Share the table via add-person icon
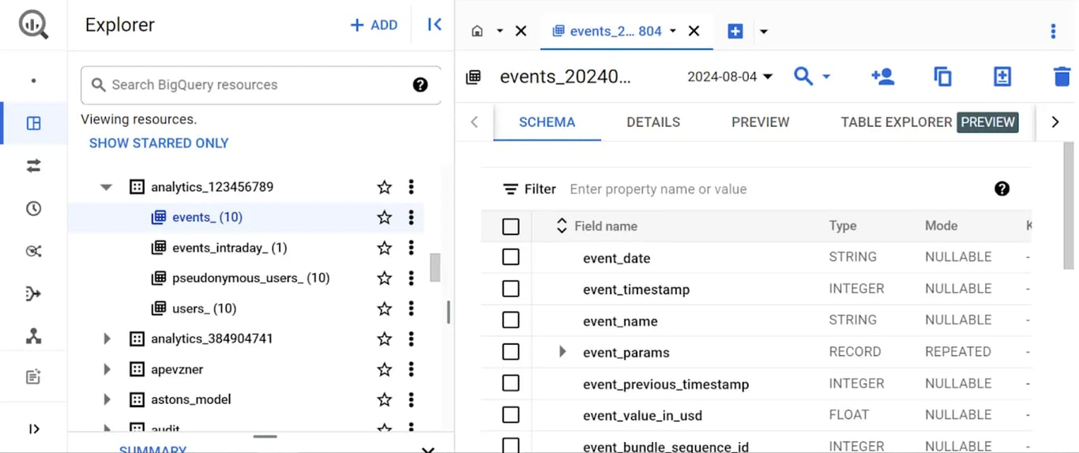The width and height of the screenshot is (1079, 453). (882, 77)
